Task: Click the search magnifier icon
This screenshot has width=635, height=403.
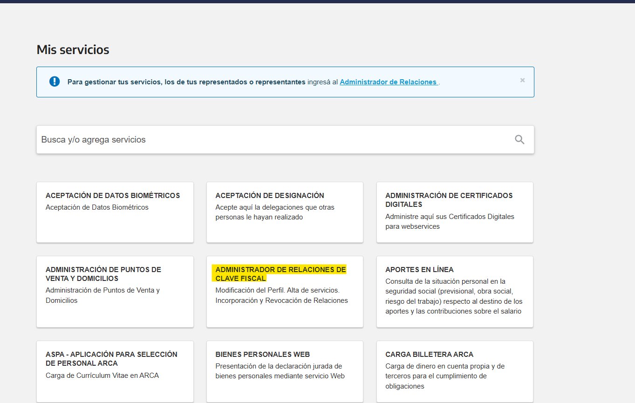Action: [x=519, y=139]
